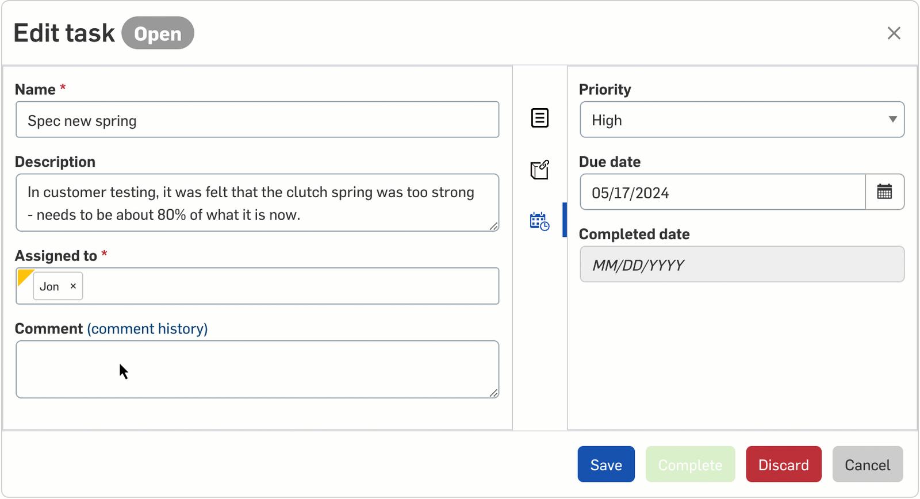
Task: Expand the Priority dropdown showing High
Action: pos(742,120)
